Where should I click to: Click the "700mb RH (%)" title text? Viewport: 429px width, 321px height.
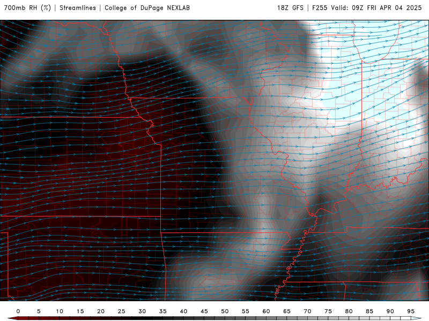28,8
